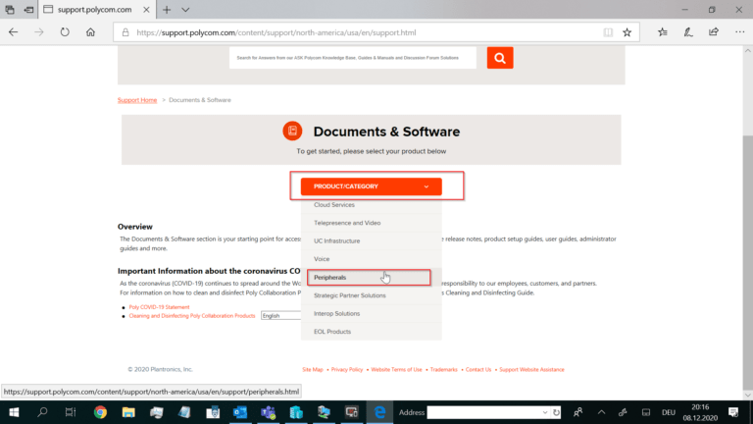Click the DEU input language indicator

pyautogui.click(x=669, y=412)
